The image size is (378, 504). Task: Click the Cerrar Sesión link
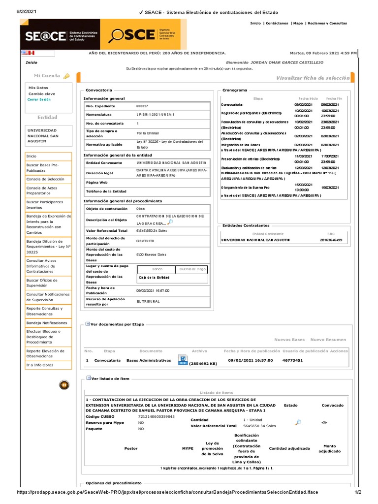tap(39, 99)
